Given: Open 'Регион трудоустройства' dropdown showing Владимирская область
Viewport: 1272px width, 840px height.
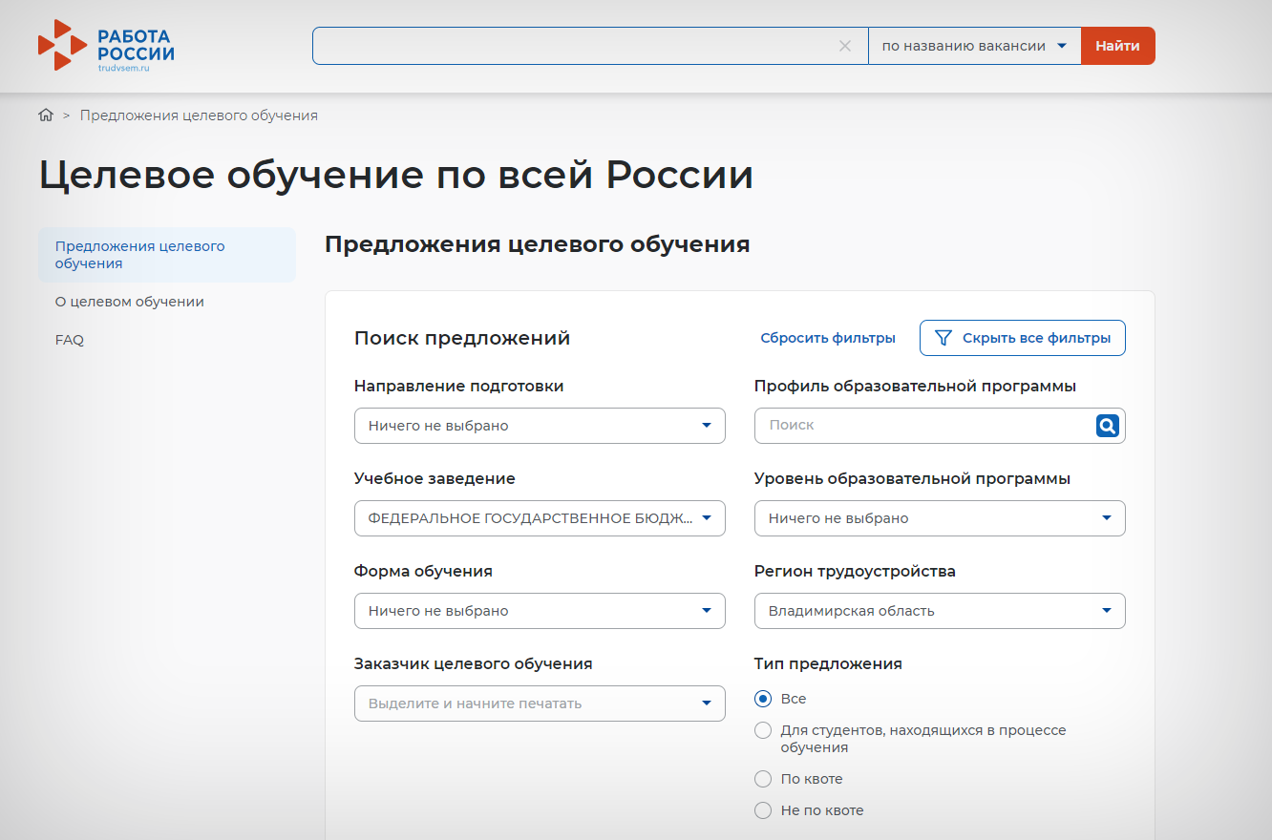Looking at the screenshot, I should (940, 611).
